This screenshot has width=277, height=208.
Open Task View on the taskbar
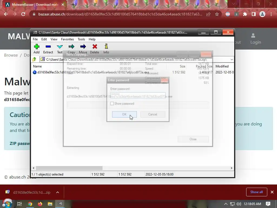[19, 204]
